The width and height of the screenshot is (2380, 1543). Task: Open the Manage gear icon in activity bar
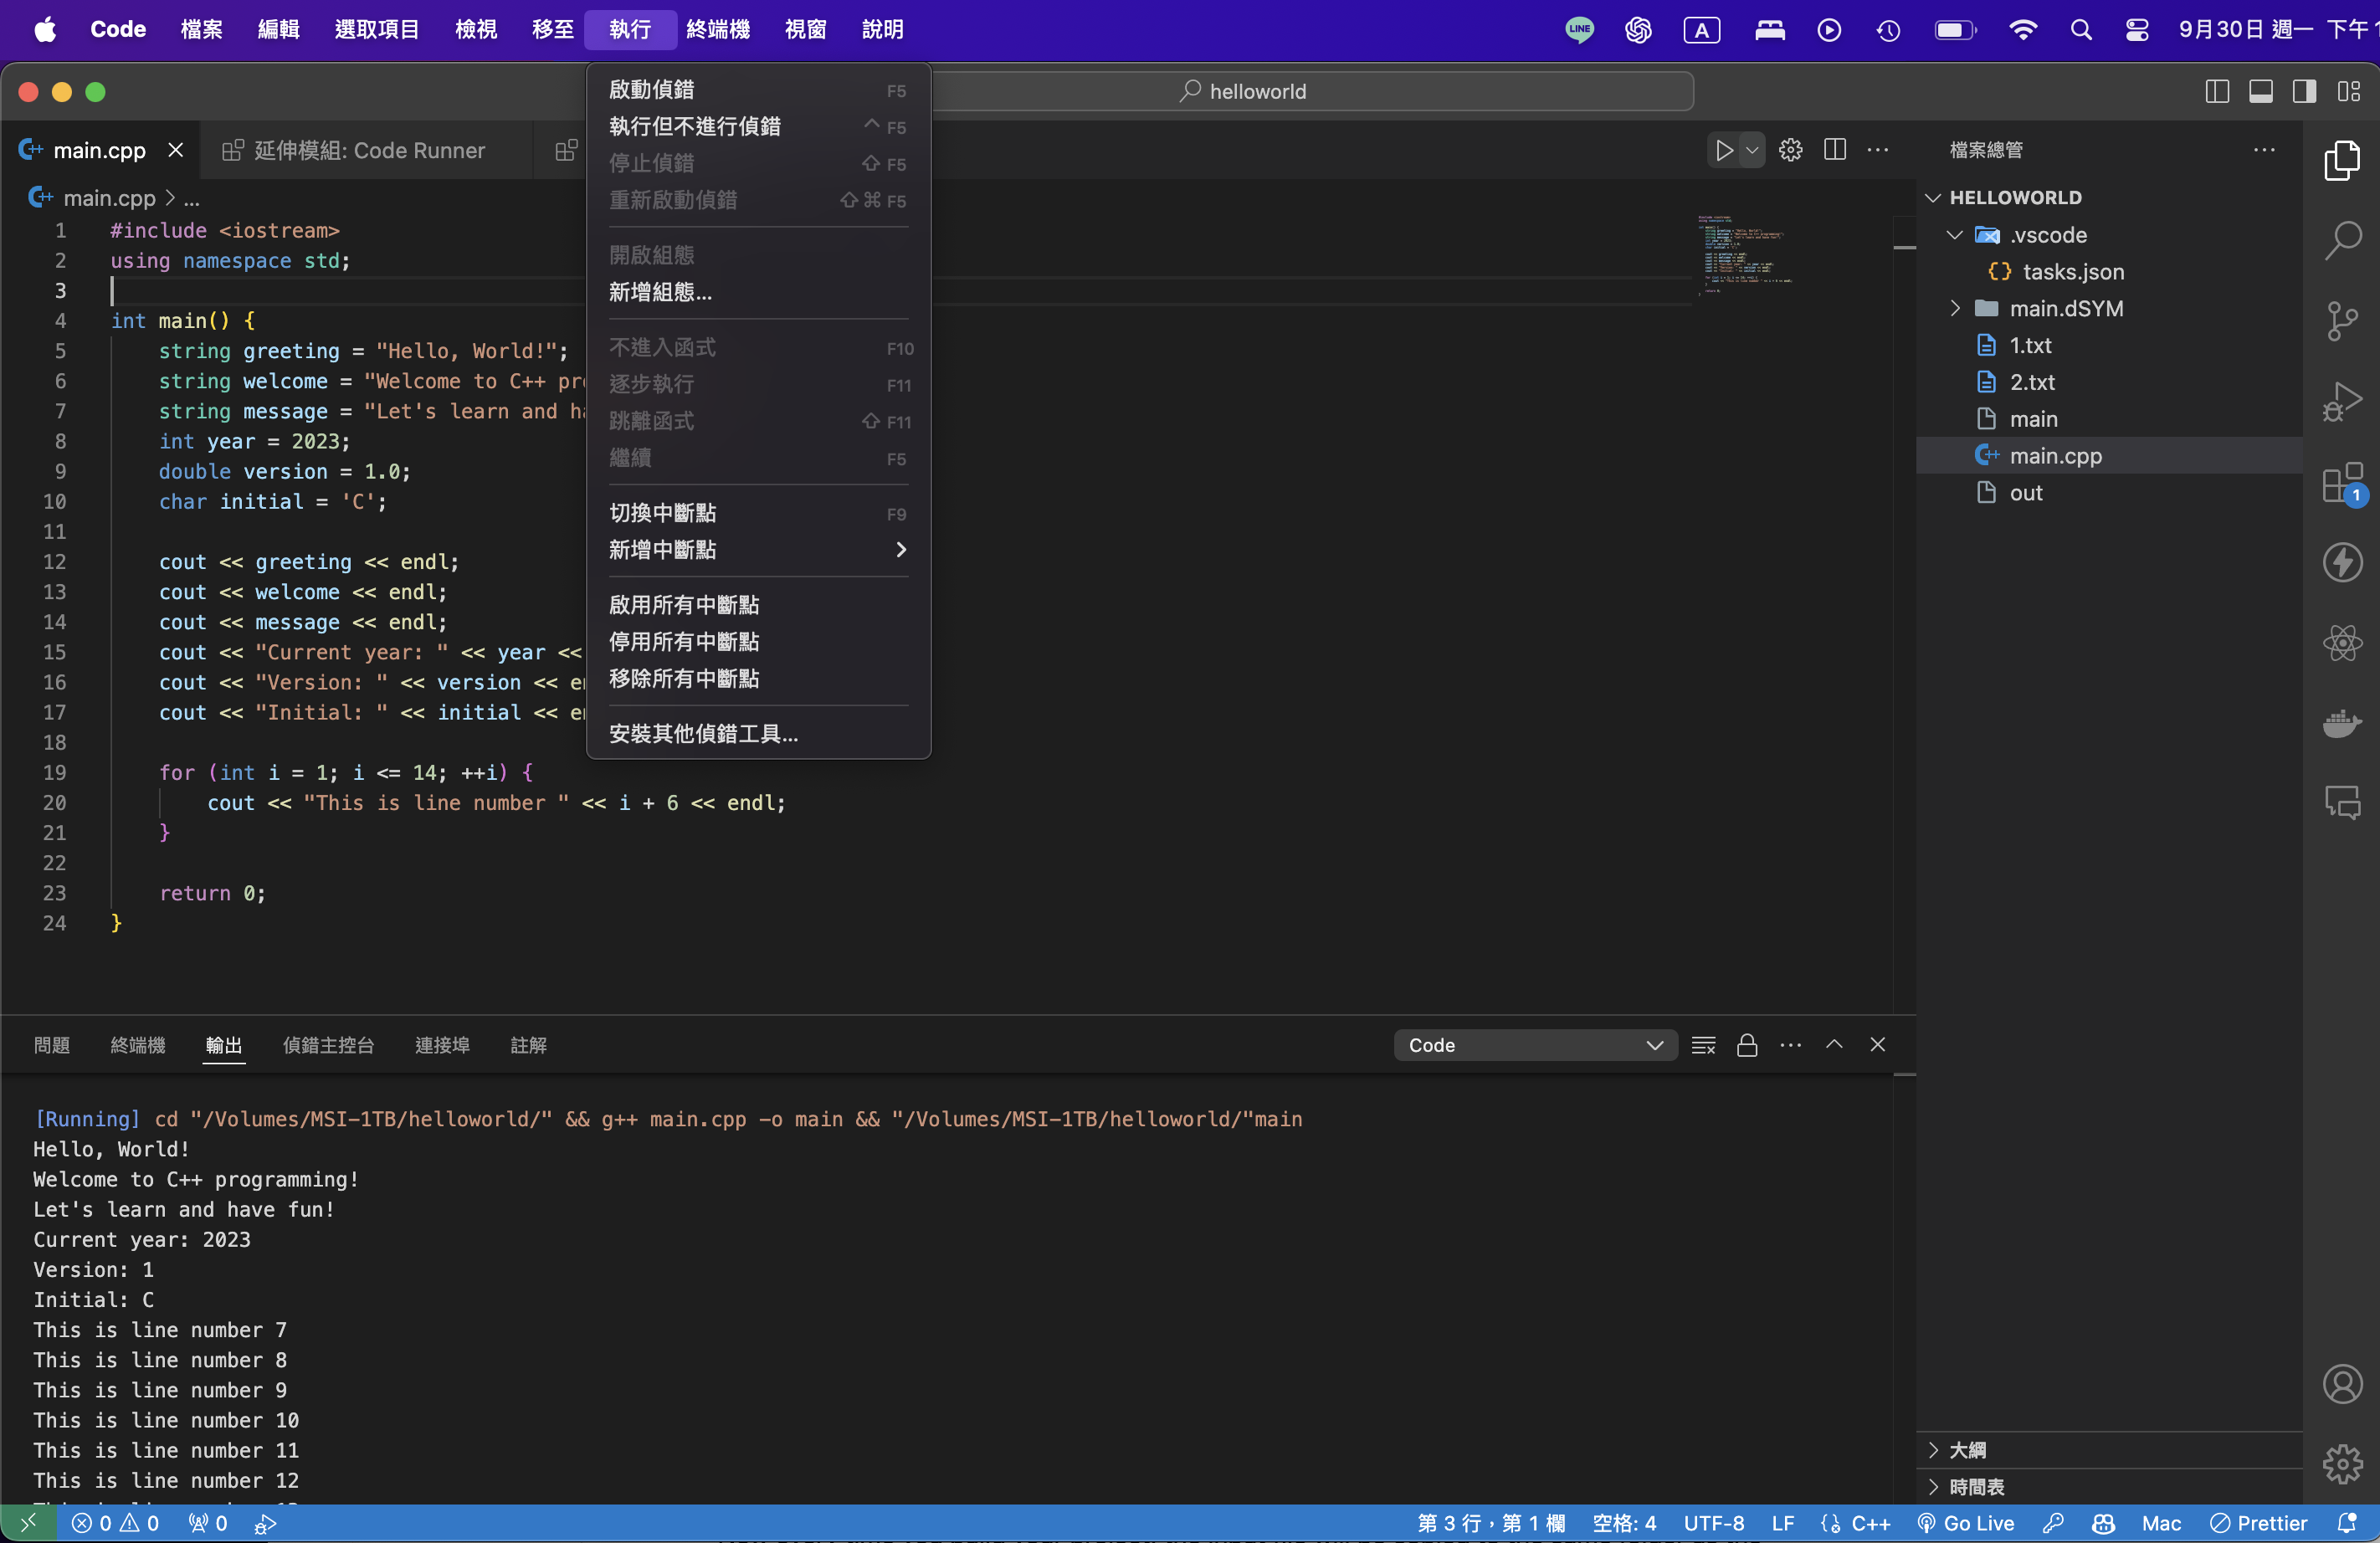coord(2342,1465)
